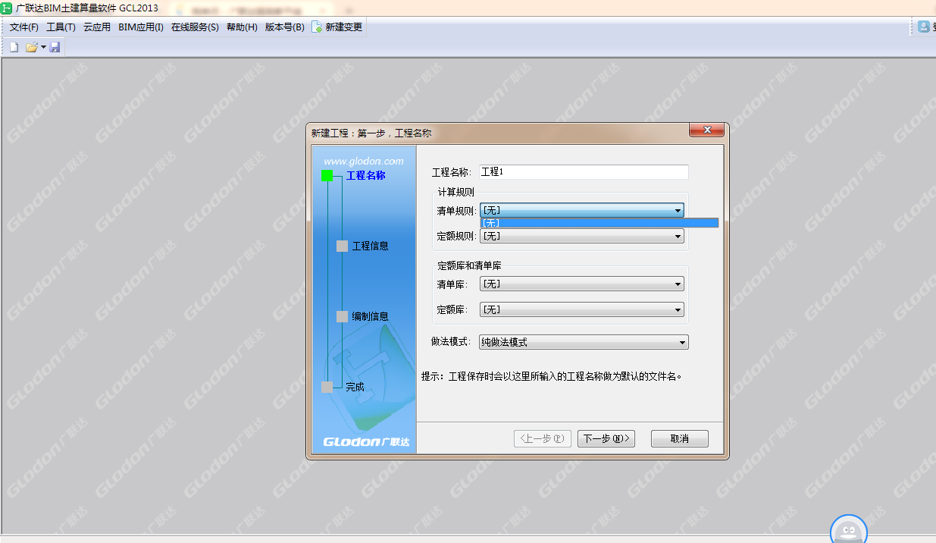The image size is (936, 543).
Task: Open the 文件(F) menu
Action: [x=24, y=27]
